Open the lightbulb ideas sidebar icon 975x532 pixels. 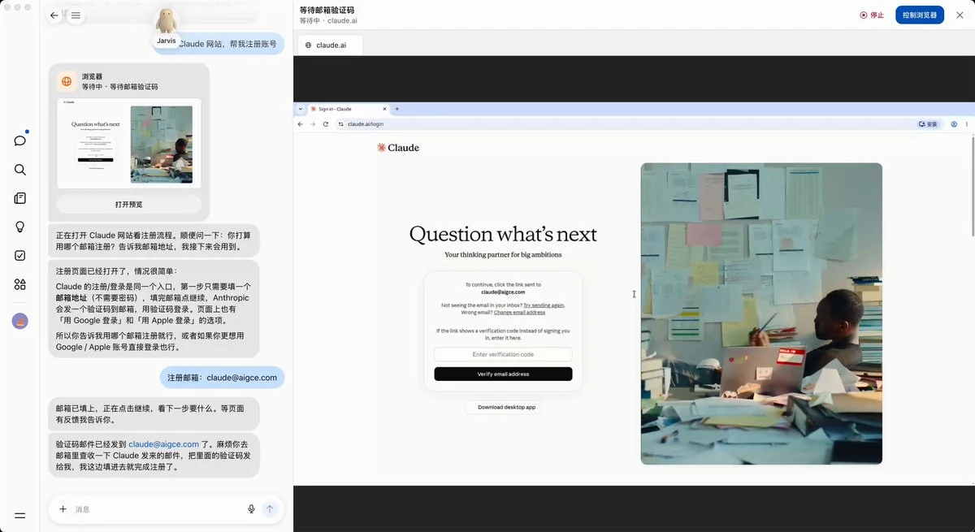[20, 227]
